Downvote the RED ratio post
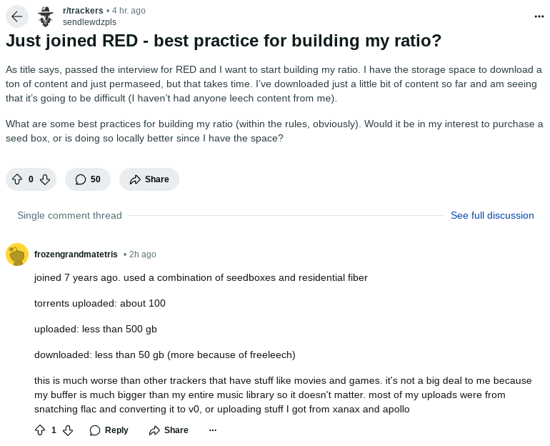 pos(45,179)
